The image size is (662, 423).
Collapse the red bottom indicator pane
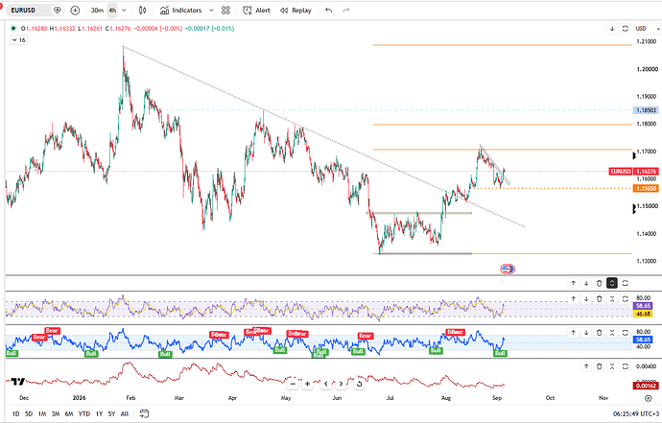pyautogui.click(x=612, y=366)
